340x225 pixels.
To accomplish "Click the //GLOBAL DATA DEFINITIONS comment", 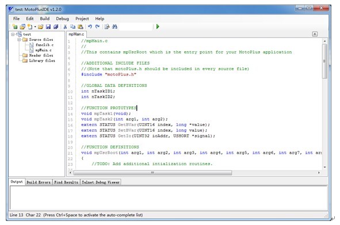I will click(114, 86).
